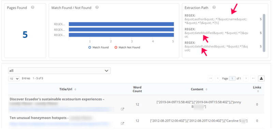Viewport: 273px width, 131px height.
Task: Click the help icon beside Pages Found
Action: pyautogui.click(x=32, y=8)
